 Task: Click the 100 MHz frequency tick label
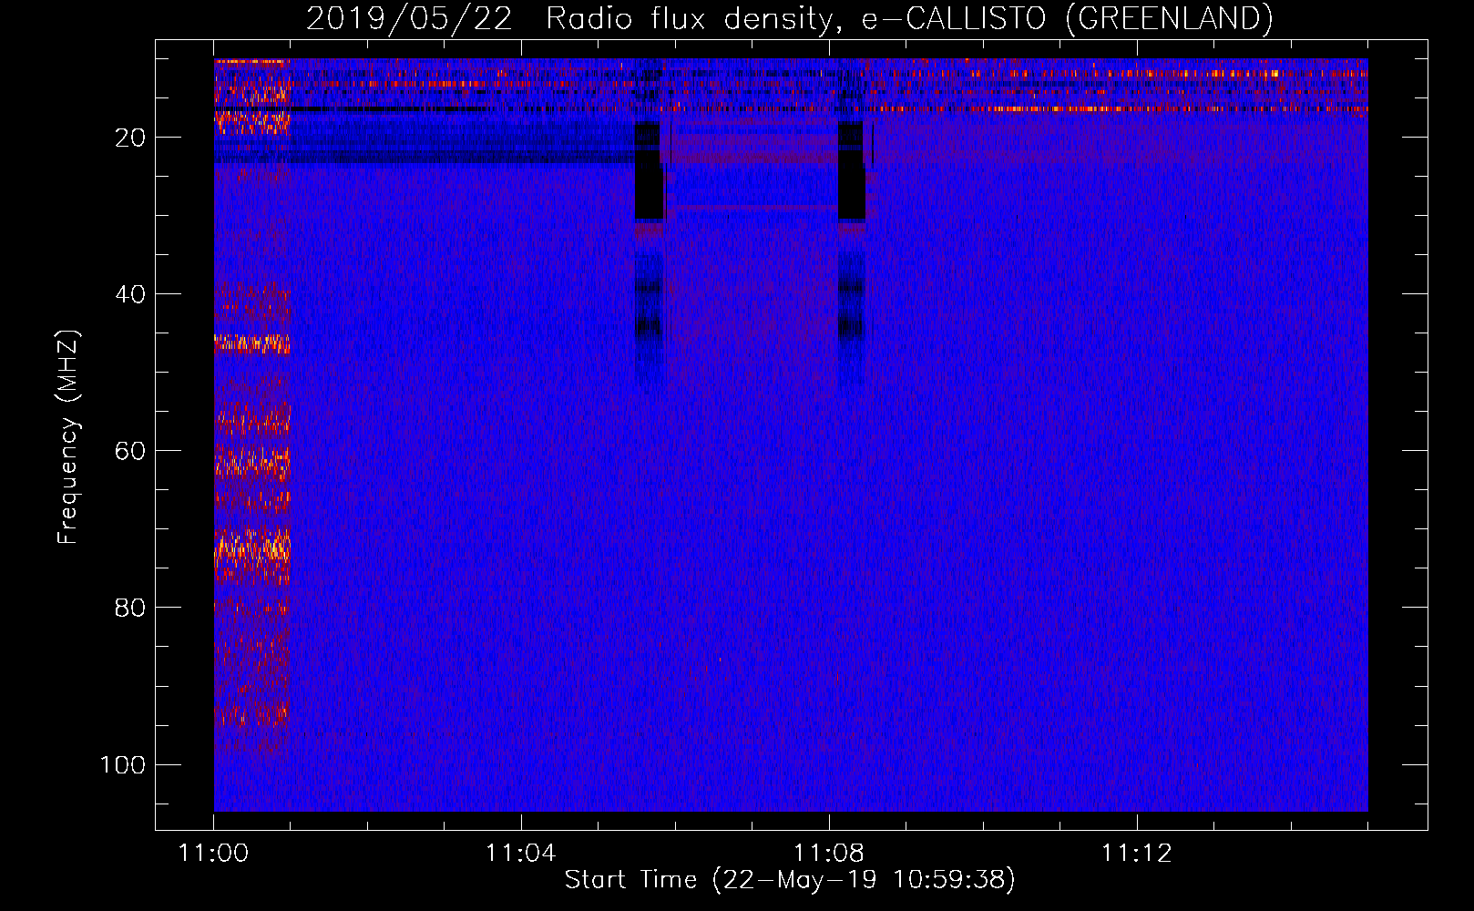point(123,764)
